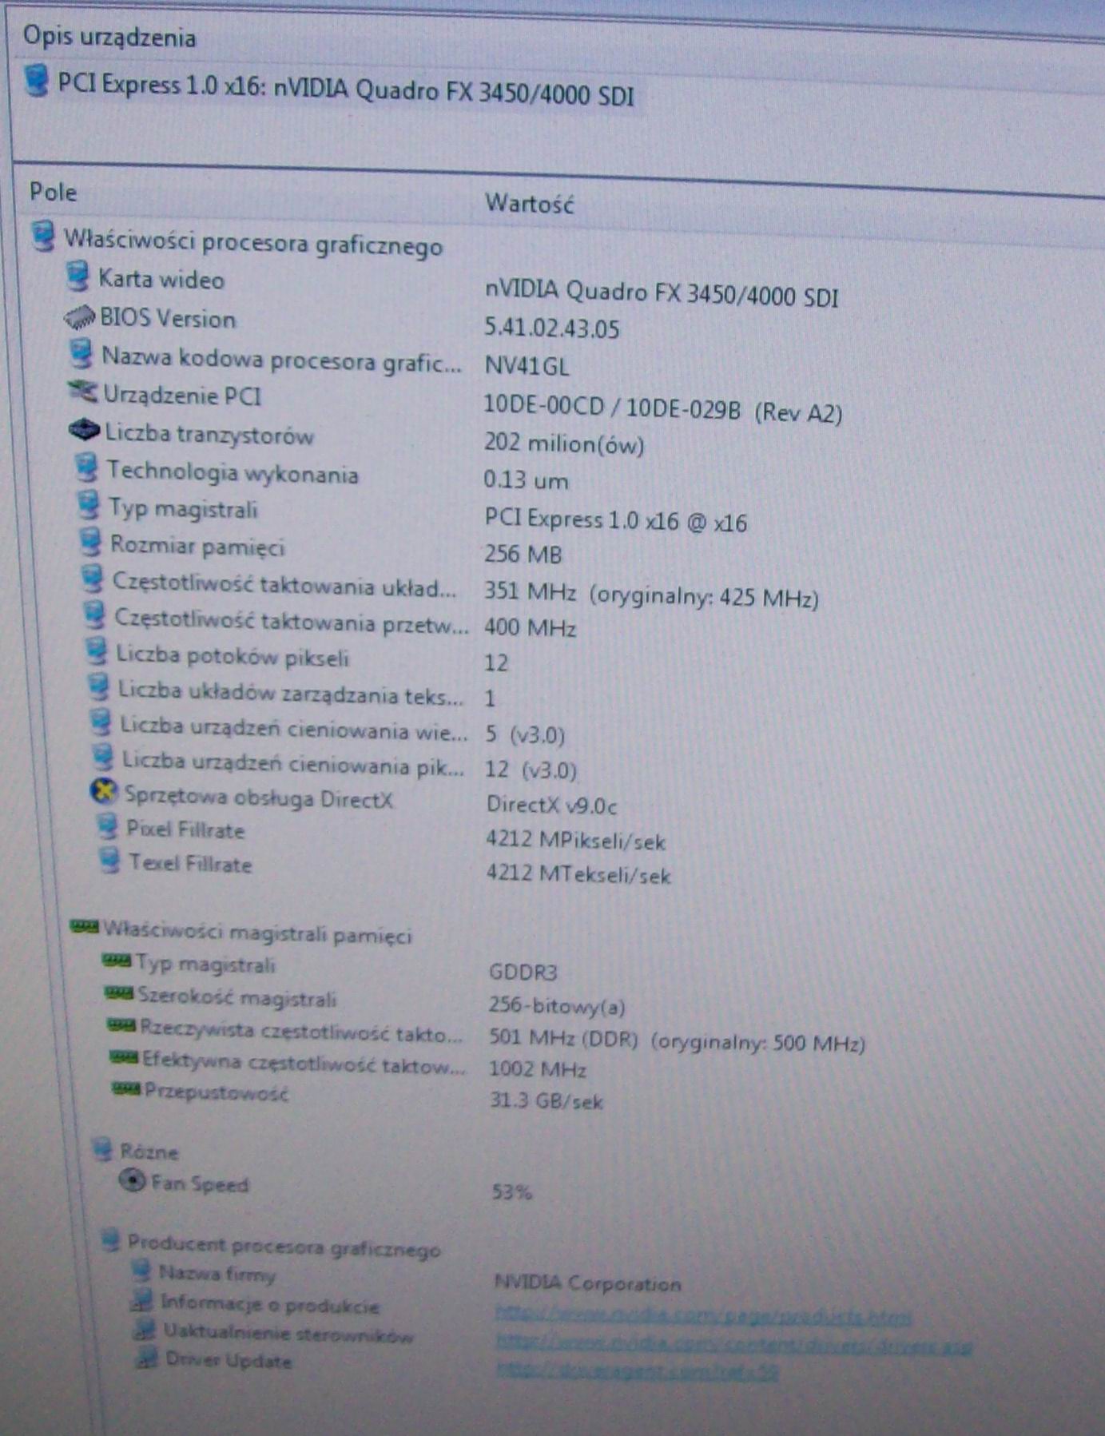This screenshot has width=1105, height=1436.
Task: Click the icon beside Uaktualnienie sterowników
Action: tap(145, 1329)
